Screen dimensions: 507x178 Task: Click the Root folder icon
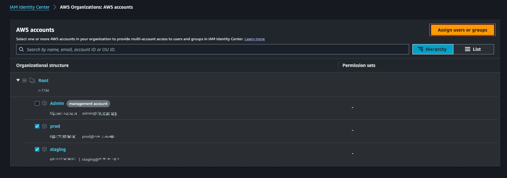32,80
